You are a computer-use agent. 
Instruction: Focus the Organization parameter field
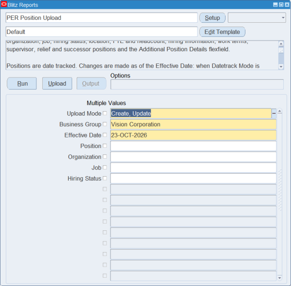(x=193, y=157)
